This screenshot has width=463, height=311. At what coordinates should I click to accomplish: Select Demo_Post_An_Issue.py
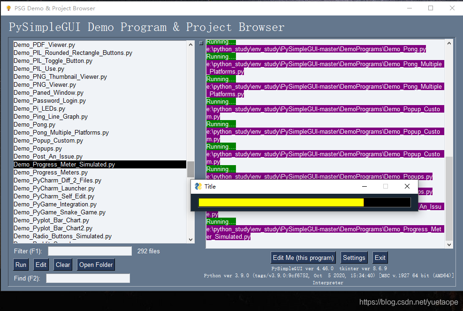pyautogui.click(x=100, y=157)
